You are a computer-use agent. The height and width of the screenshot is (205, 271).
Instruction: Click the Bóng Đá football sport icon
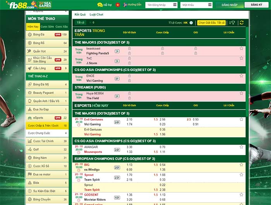click(x=30, y=34)
